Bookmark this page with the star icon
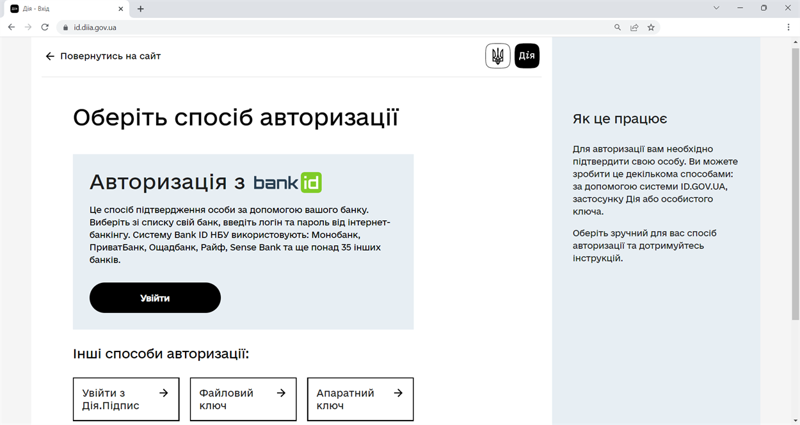The height and width of the screenshot is (425, 800). tap(651, 28)
